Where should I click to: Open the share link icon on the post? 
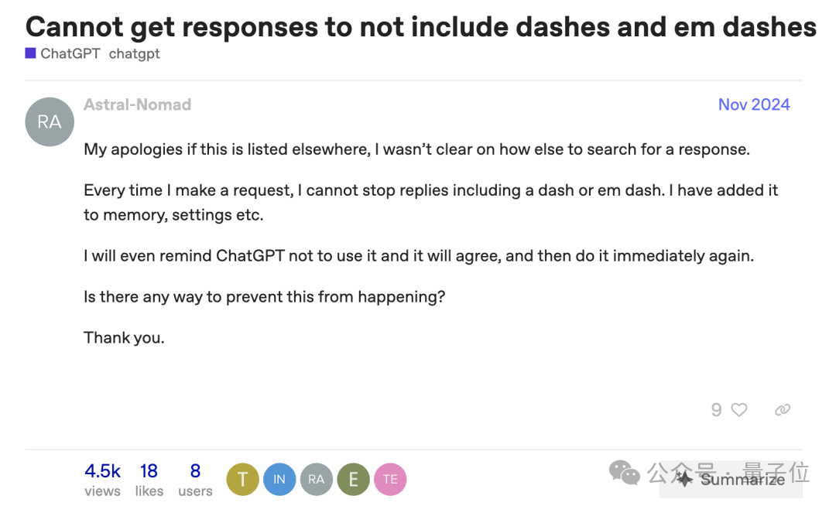(x=782, y=409)
